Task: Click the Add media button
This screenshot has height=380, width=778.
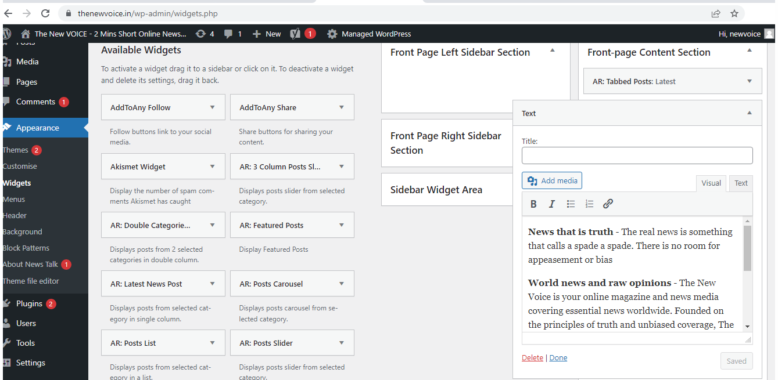Action: (552, 180)
